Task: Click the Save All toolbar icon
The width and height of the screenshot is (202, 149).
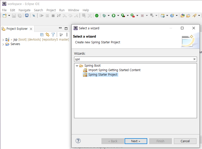Action: pos(20,16)
